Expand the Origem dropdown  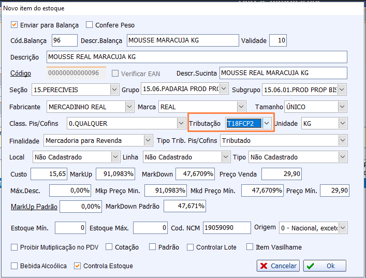[x=342, y=228]
